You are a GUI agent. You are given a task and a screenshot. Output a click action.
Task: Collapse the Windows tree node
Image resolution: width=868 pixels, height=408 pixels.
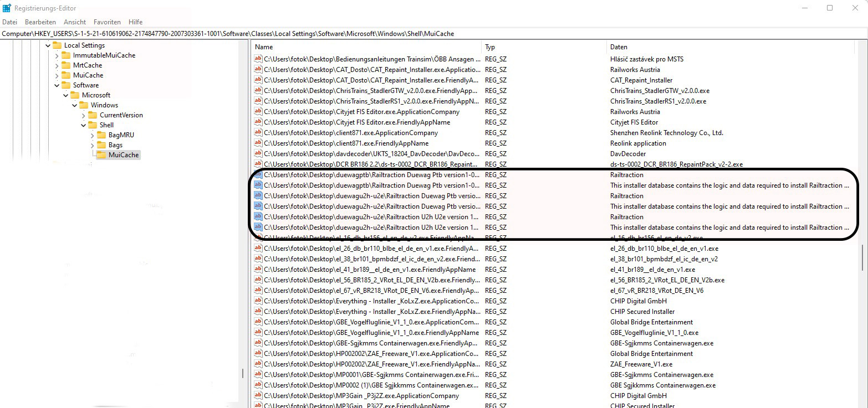click(74, 105)
